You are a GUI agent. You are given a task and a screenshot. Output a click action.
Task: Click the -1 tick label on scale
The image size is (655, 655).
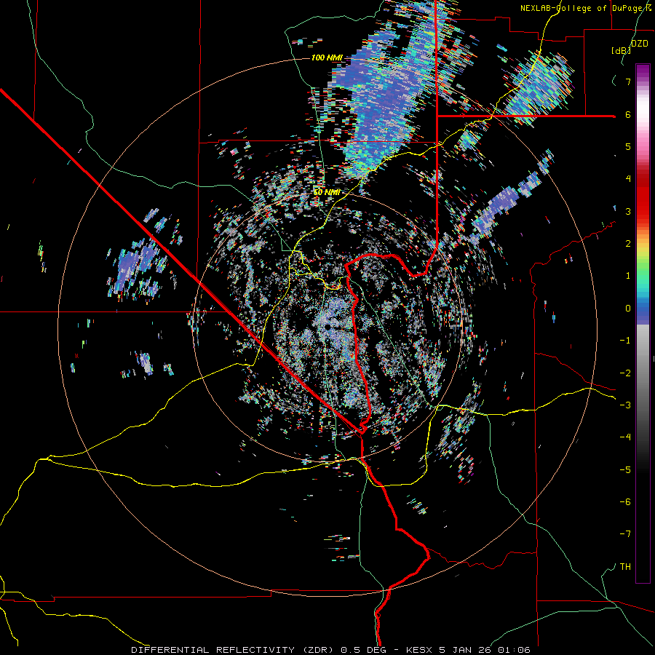[x=625, y=341]
